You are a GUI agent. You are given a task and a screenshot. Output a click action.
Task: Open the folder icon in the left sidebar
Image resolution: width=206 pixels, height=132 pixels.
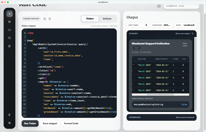coord(10,30)
